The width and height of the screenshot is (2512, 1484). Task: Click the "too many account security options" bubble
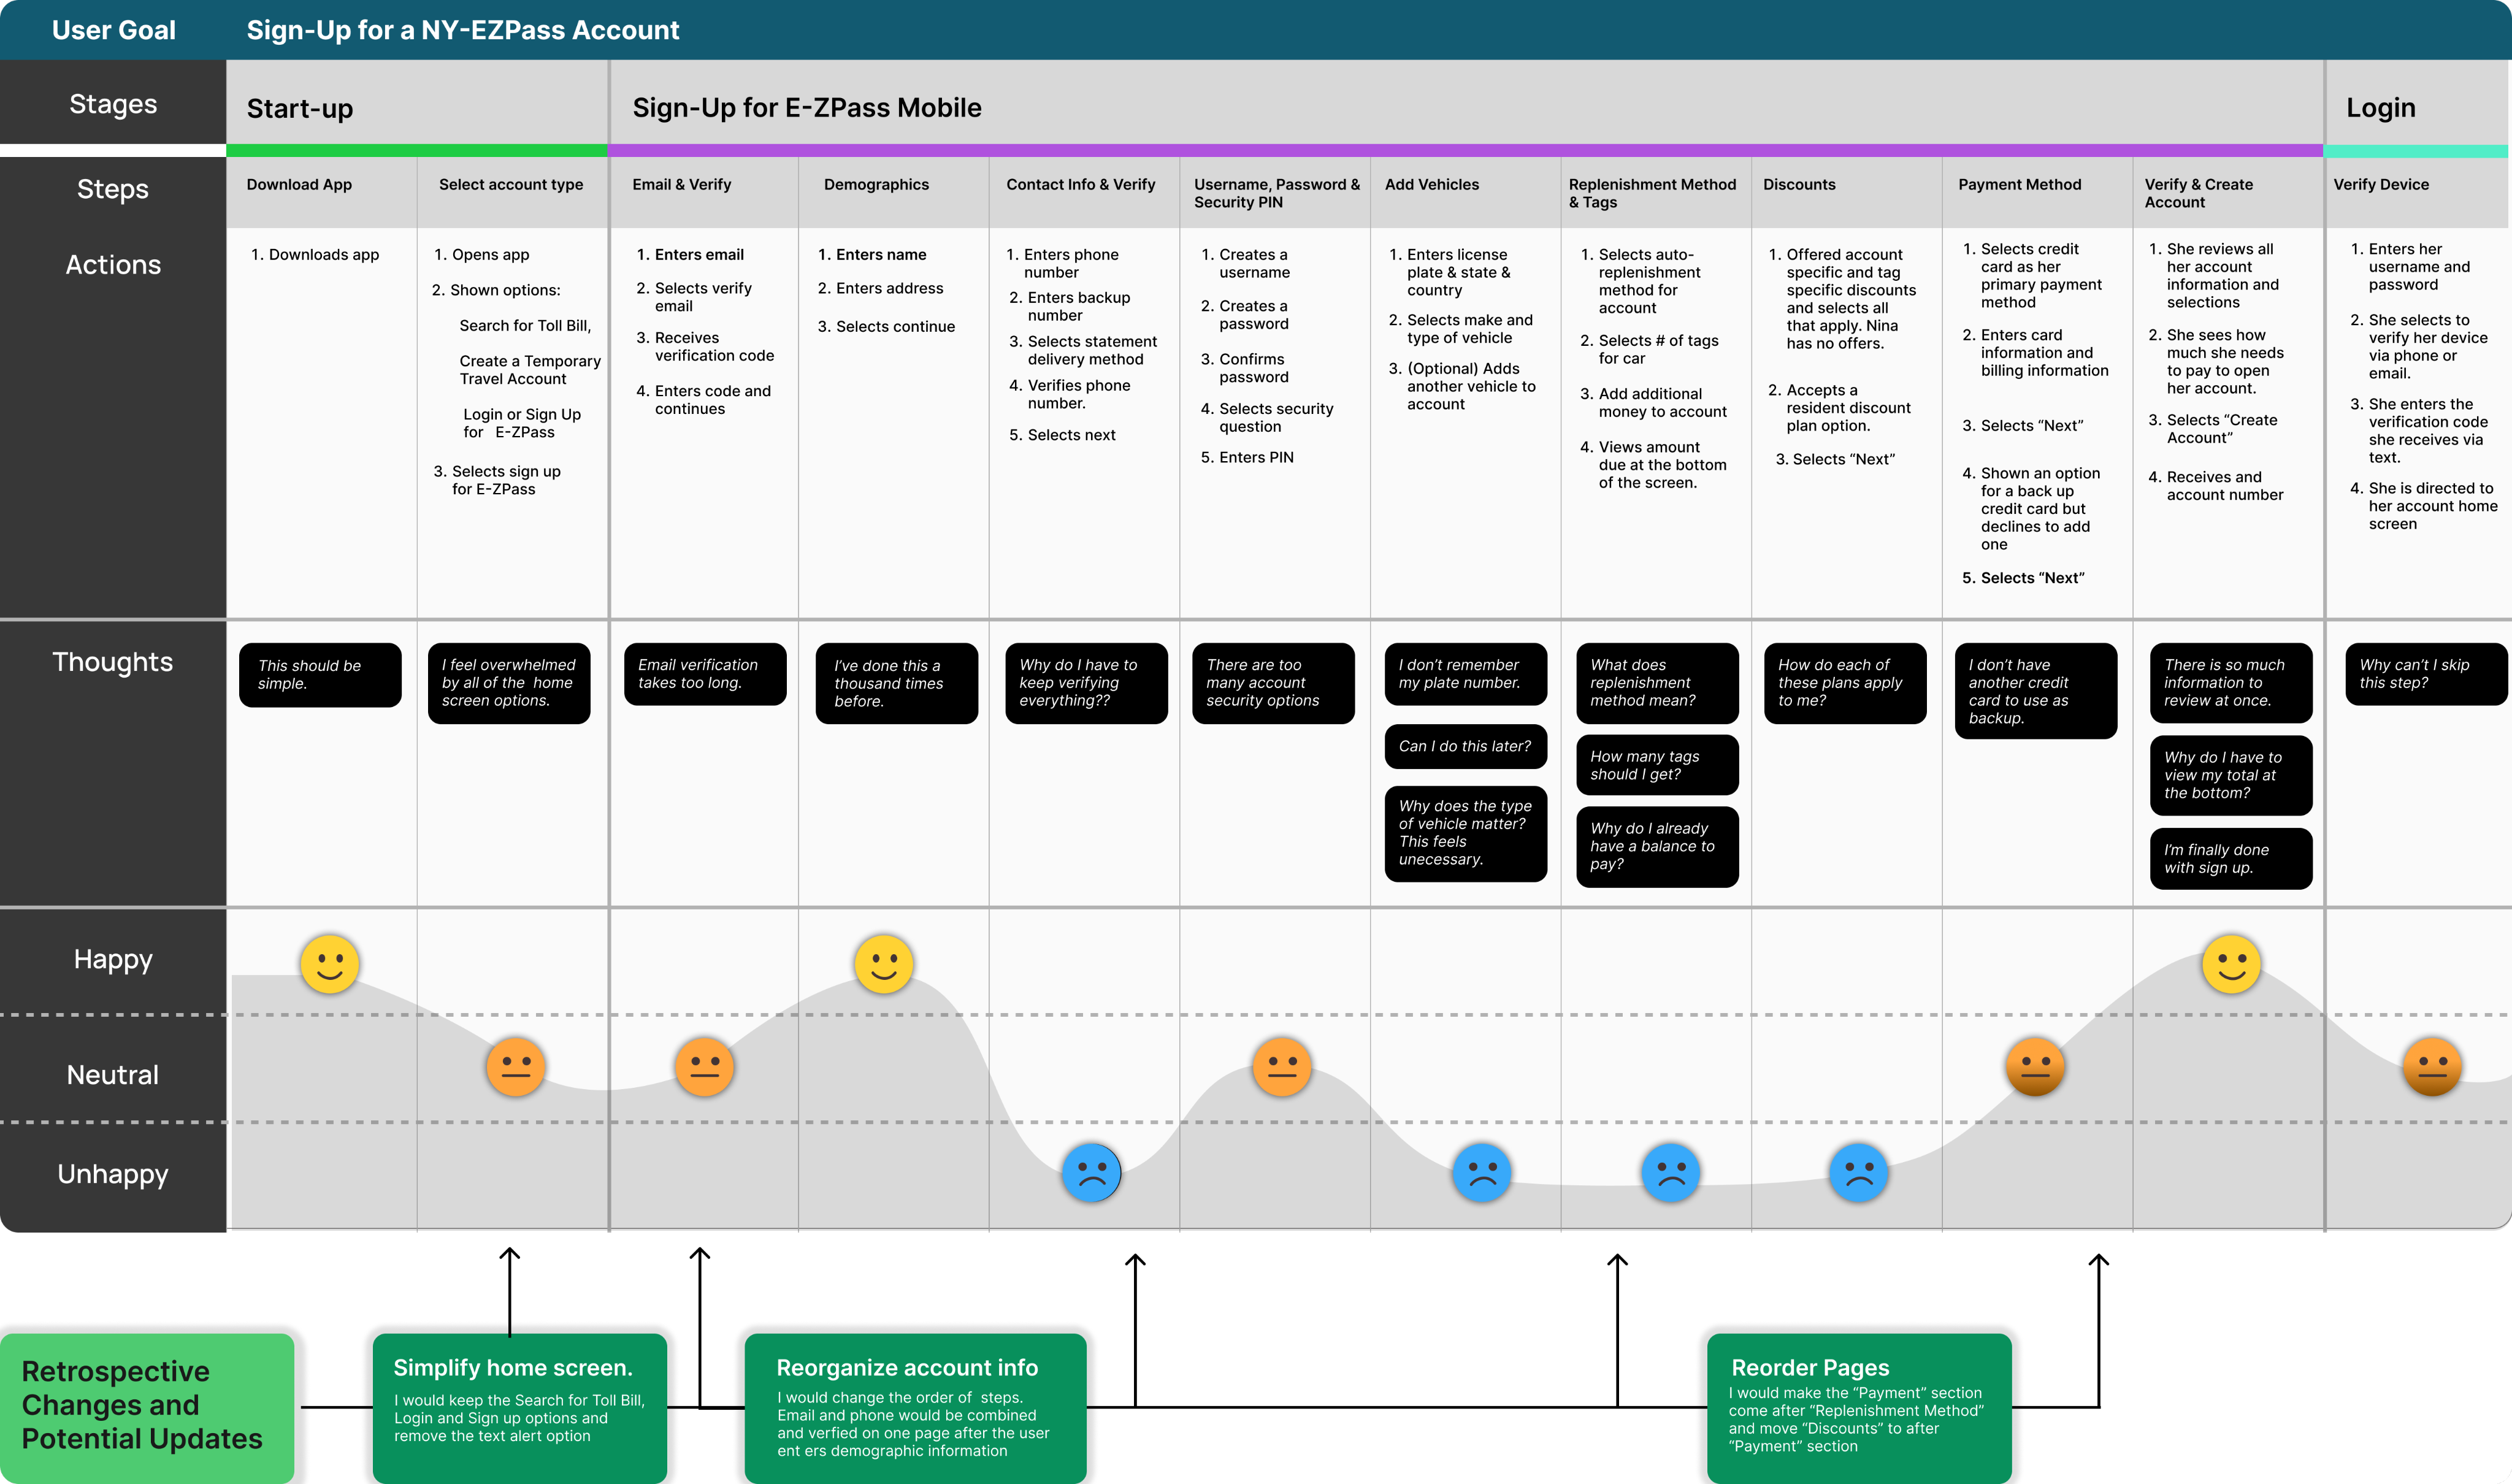(x=1273, y=683)
